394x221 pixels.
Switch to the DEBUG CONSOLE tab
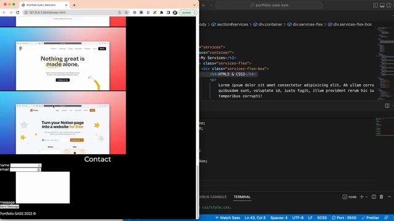click(x=213, y=197)
